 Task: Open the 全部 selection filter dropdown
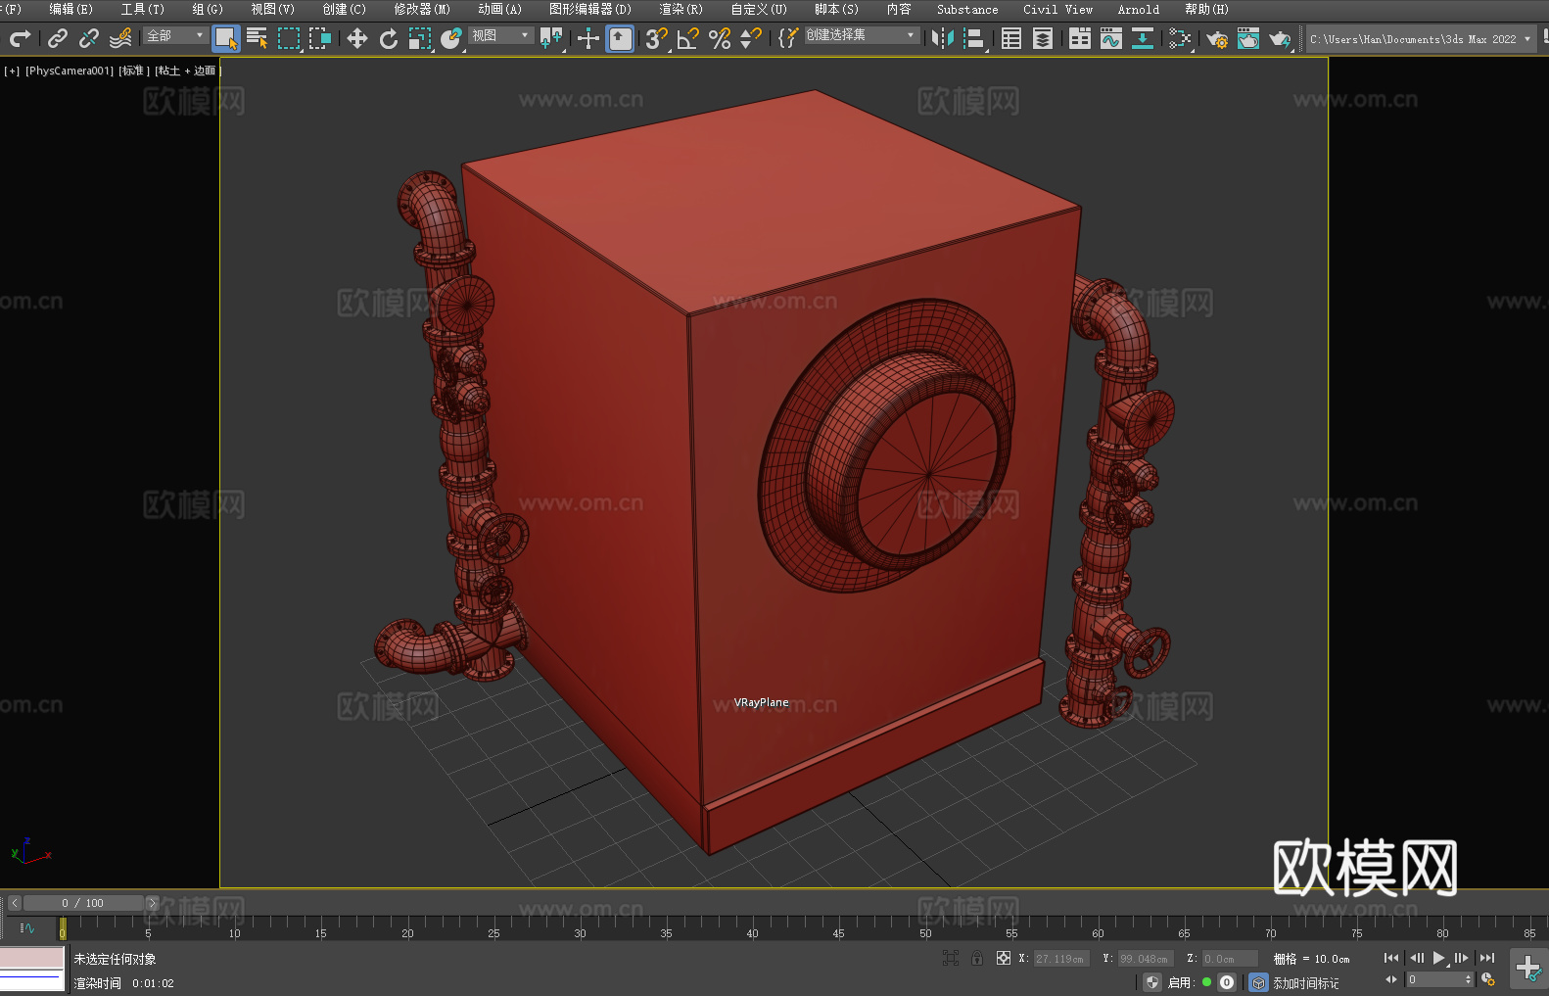coord(176,35)
